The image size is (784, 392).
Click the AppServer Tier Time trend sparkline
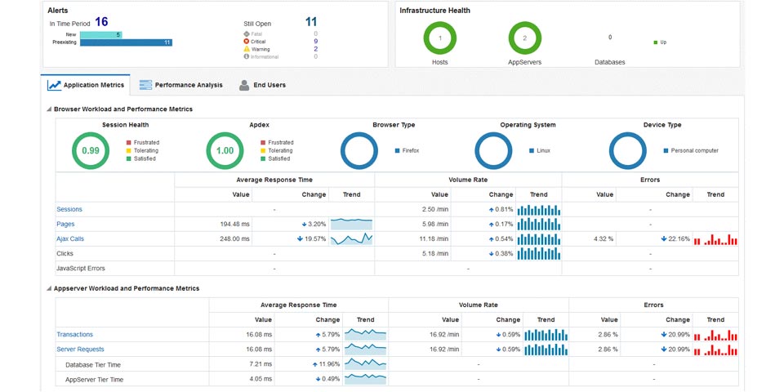(x=366, y=379)
